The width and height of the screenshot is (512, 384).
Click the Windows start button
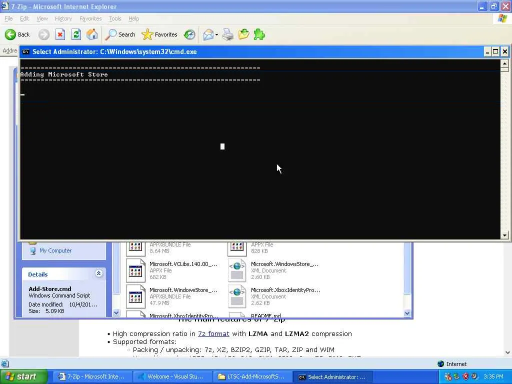tap(23, 376)
